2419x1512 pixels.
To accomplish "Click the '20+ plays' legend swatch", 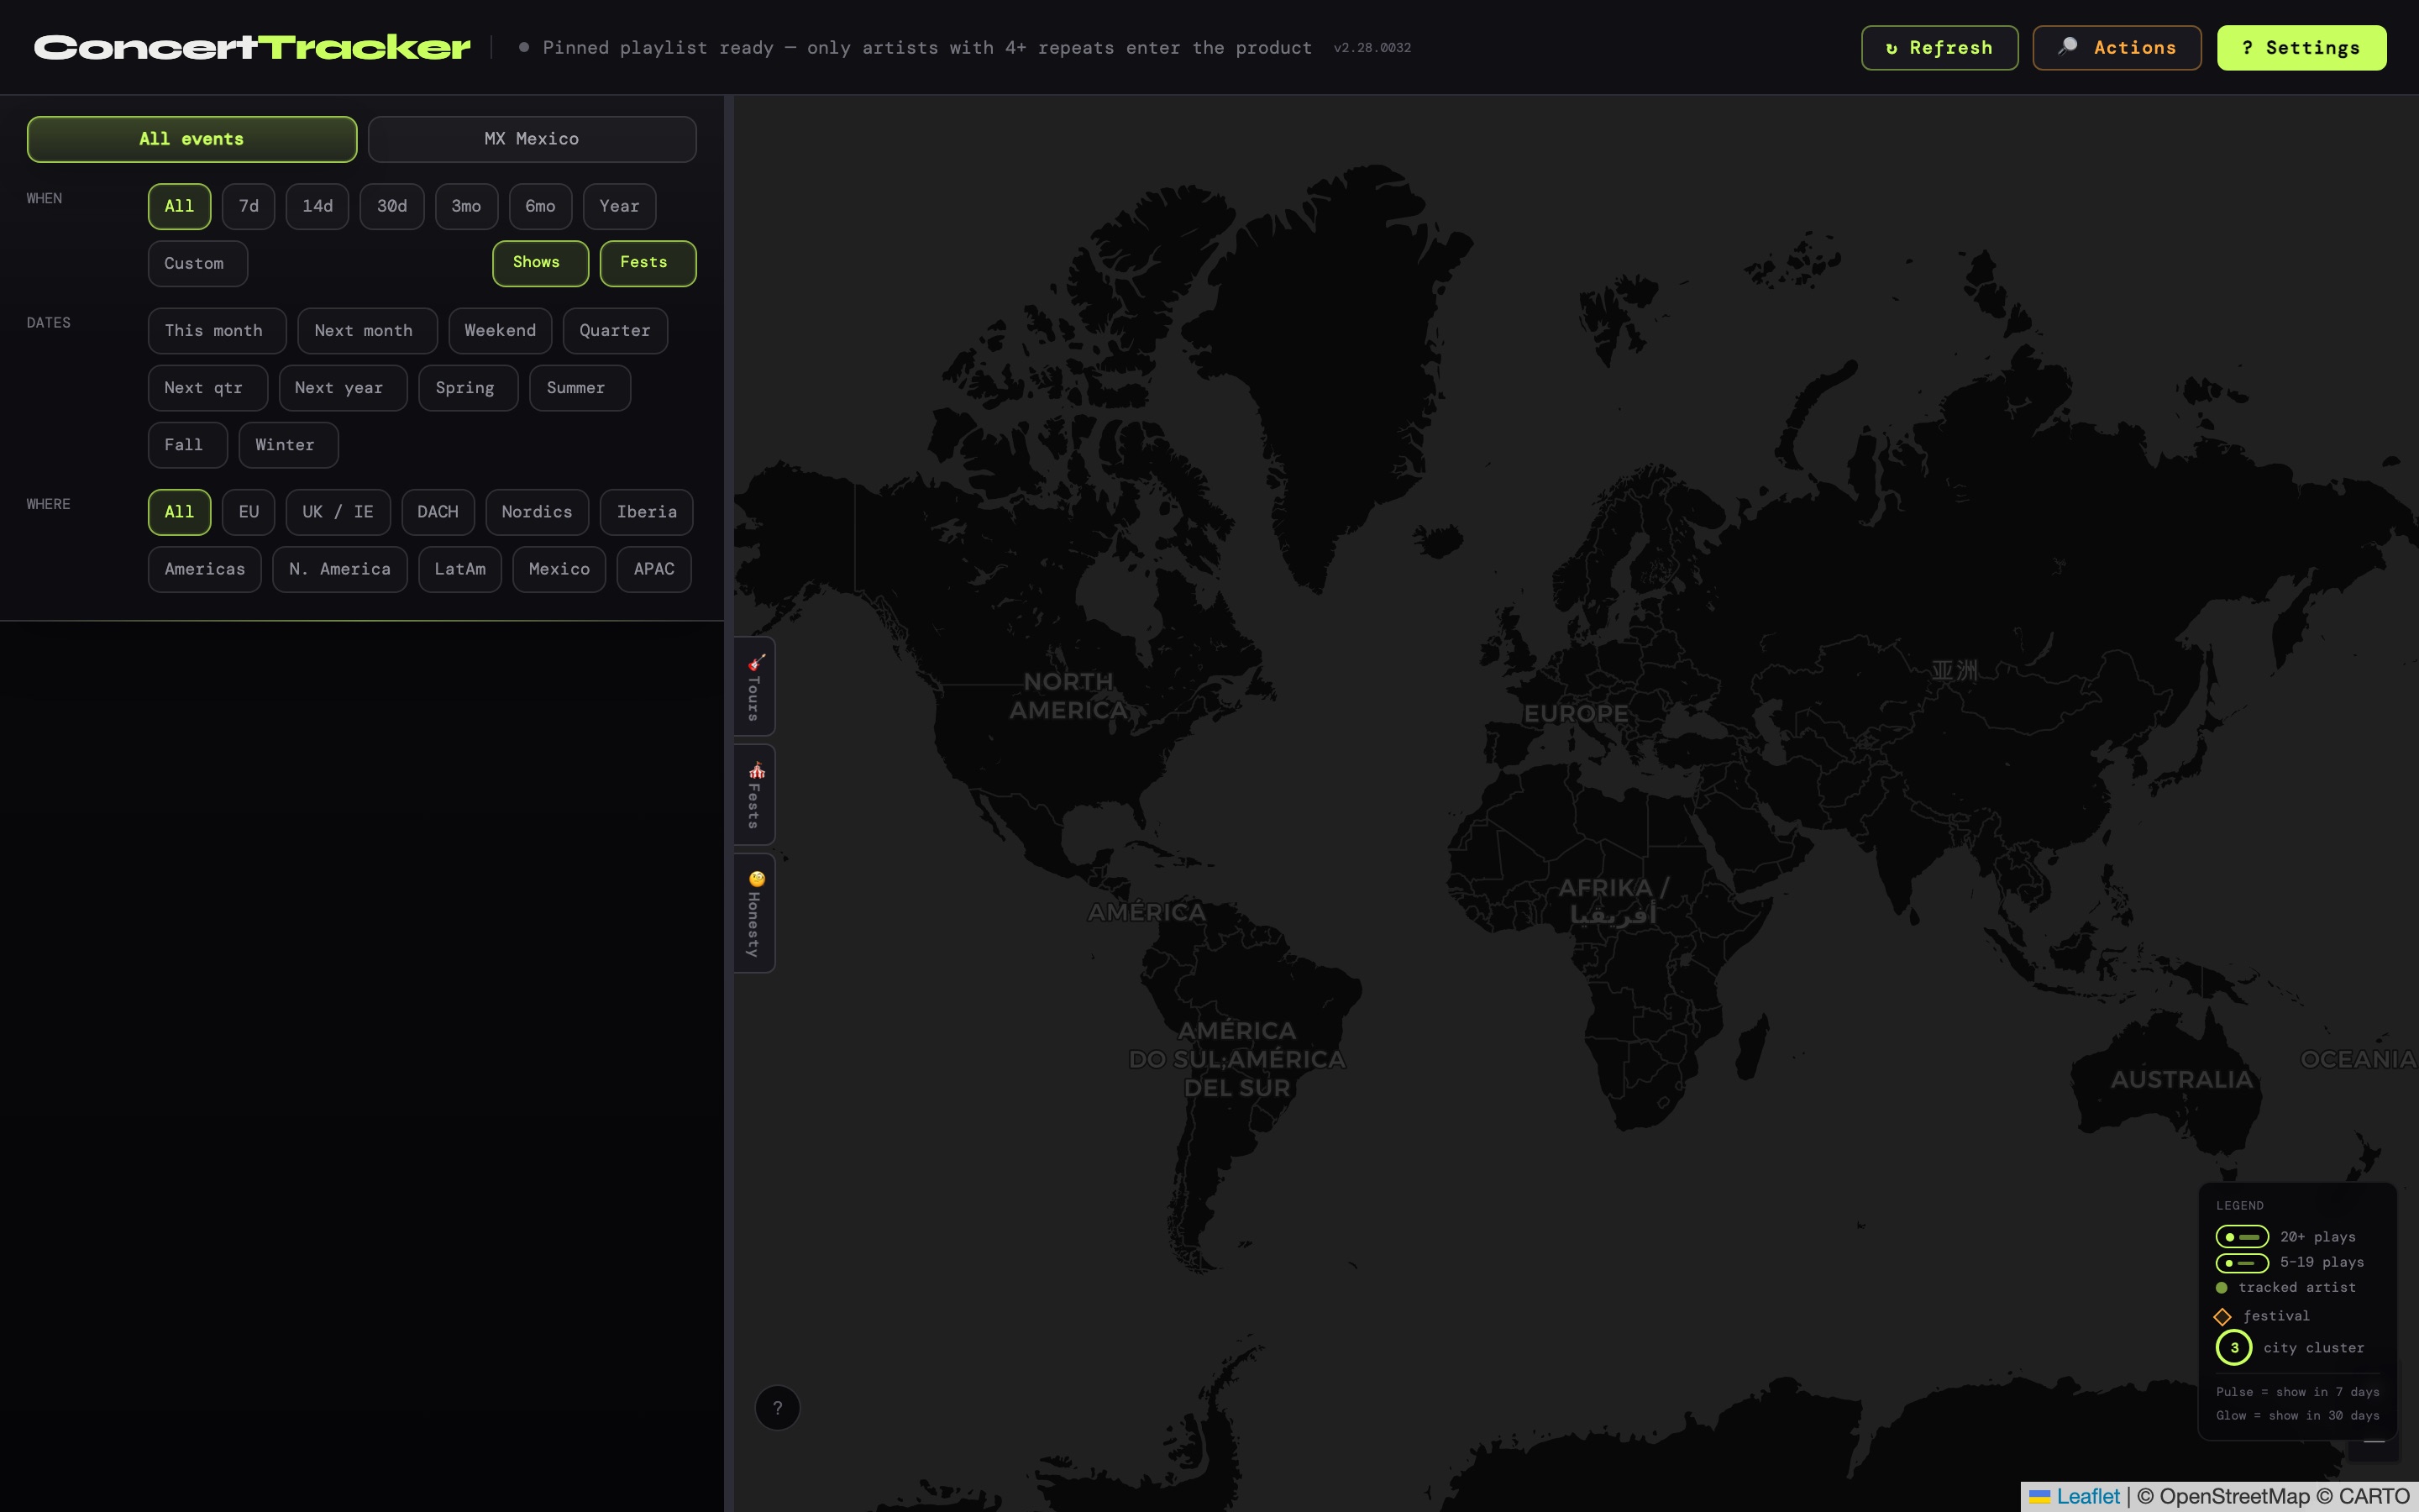I will click(x=2245, y=1236).
